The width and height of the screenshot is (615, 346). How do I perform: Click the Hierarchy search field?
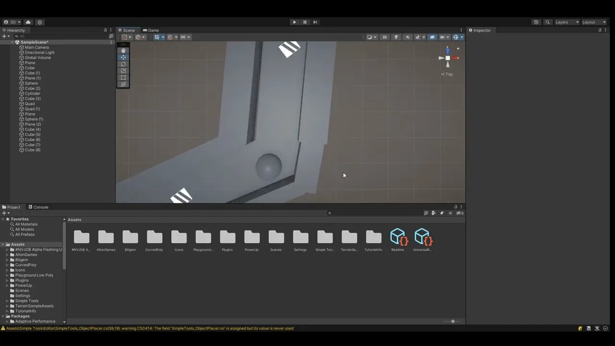pyautogui.click(x=61, y=36)
